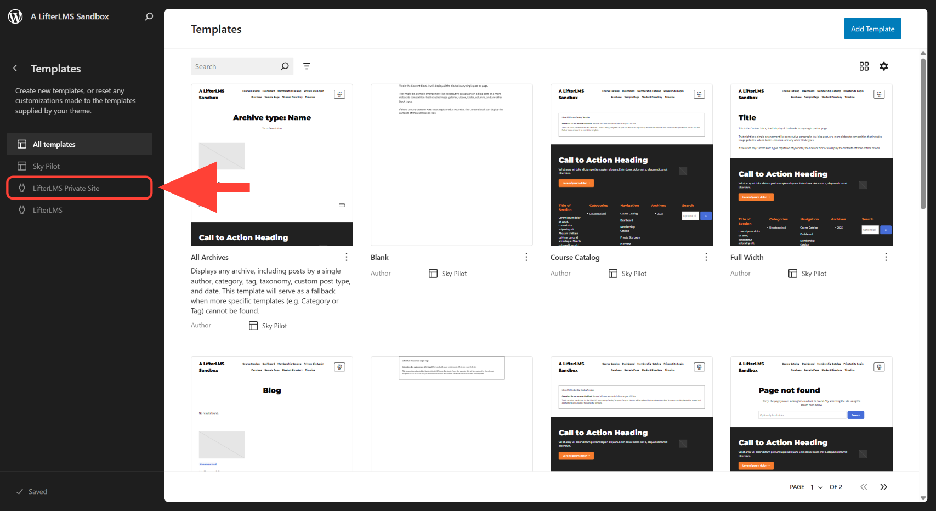The image size is (936, 511).
Task: Open the Course Catalog template title
Action: pyautogui.click(x=575, y=257)
